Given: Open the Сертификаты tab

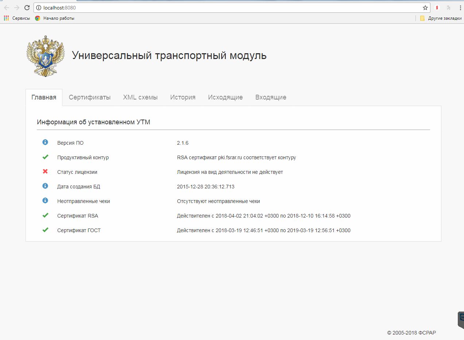Looking at the screenshot, I should (x=89, y=97).
